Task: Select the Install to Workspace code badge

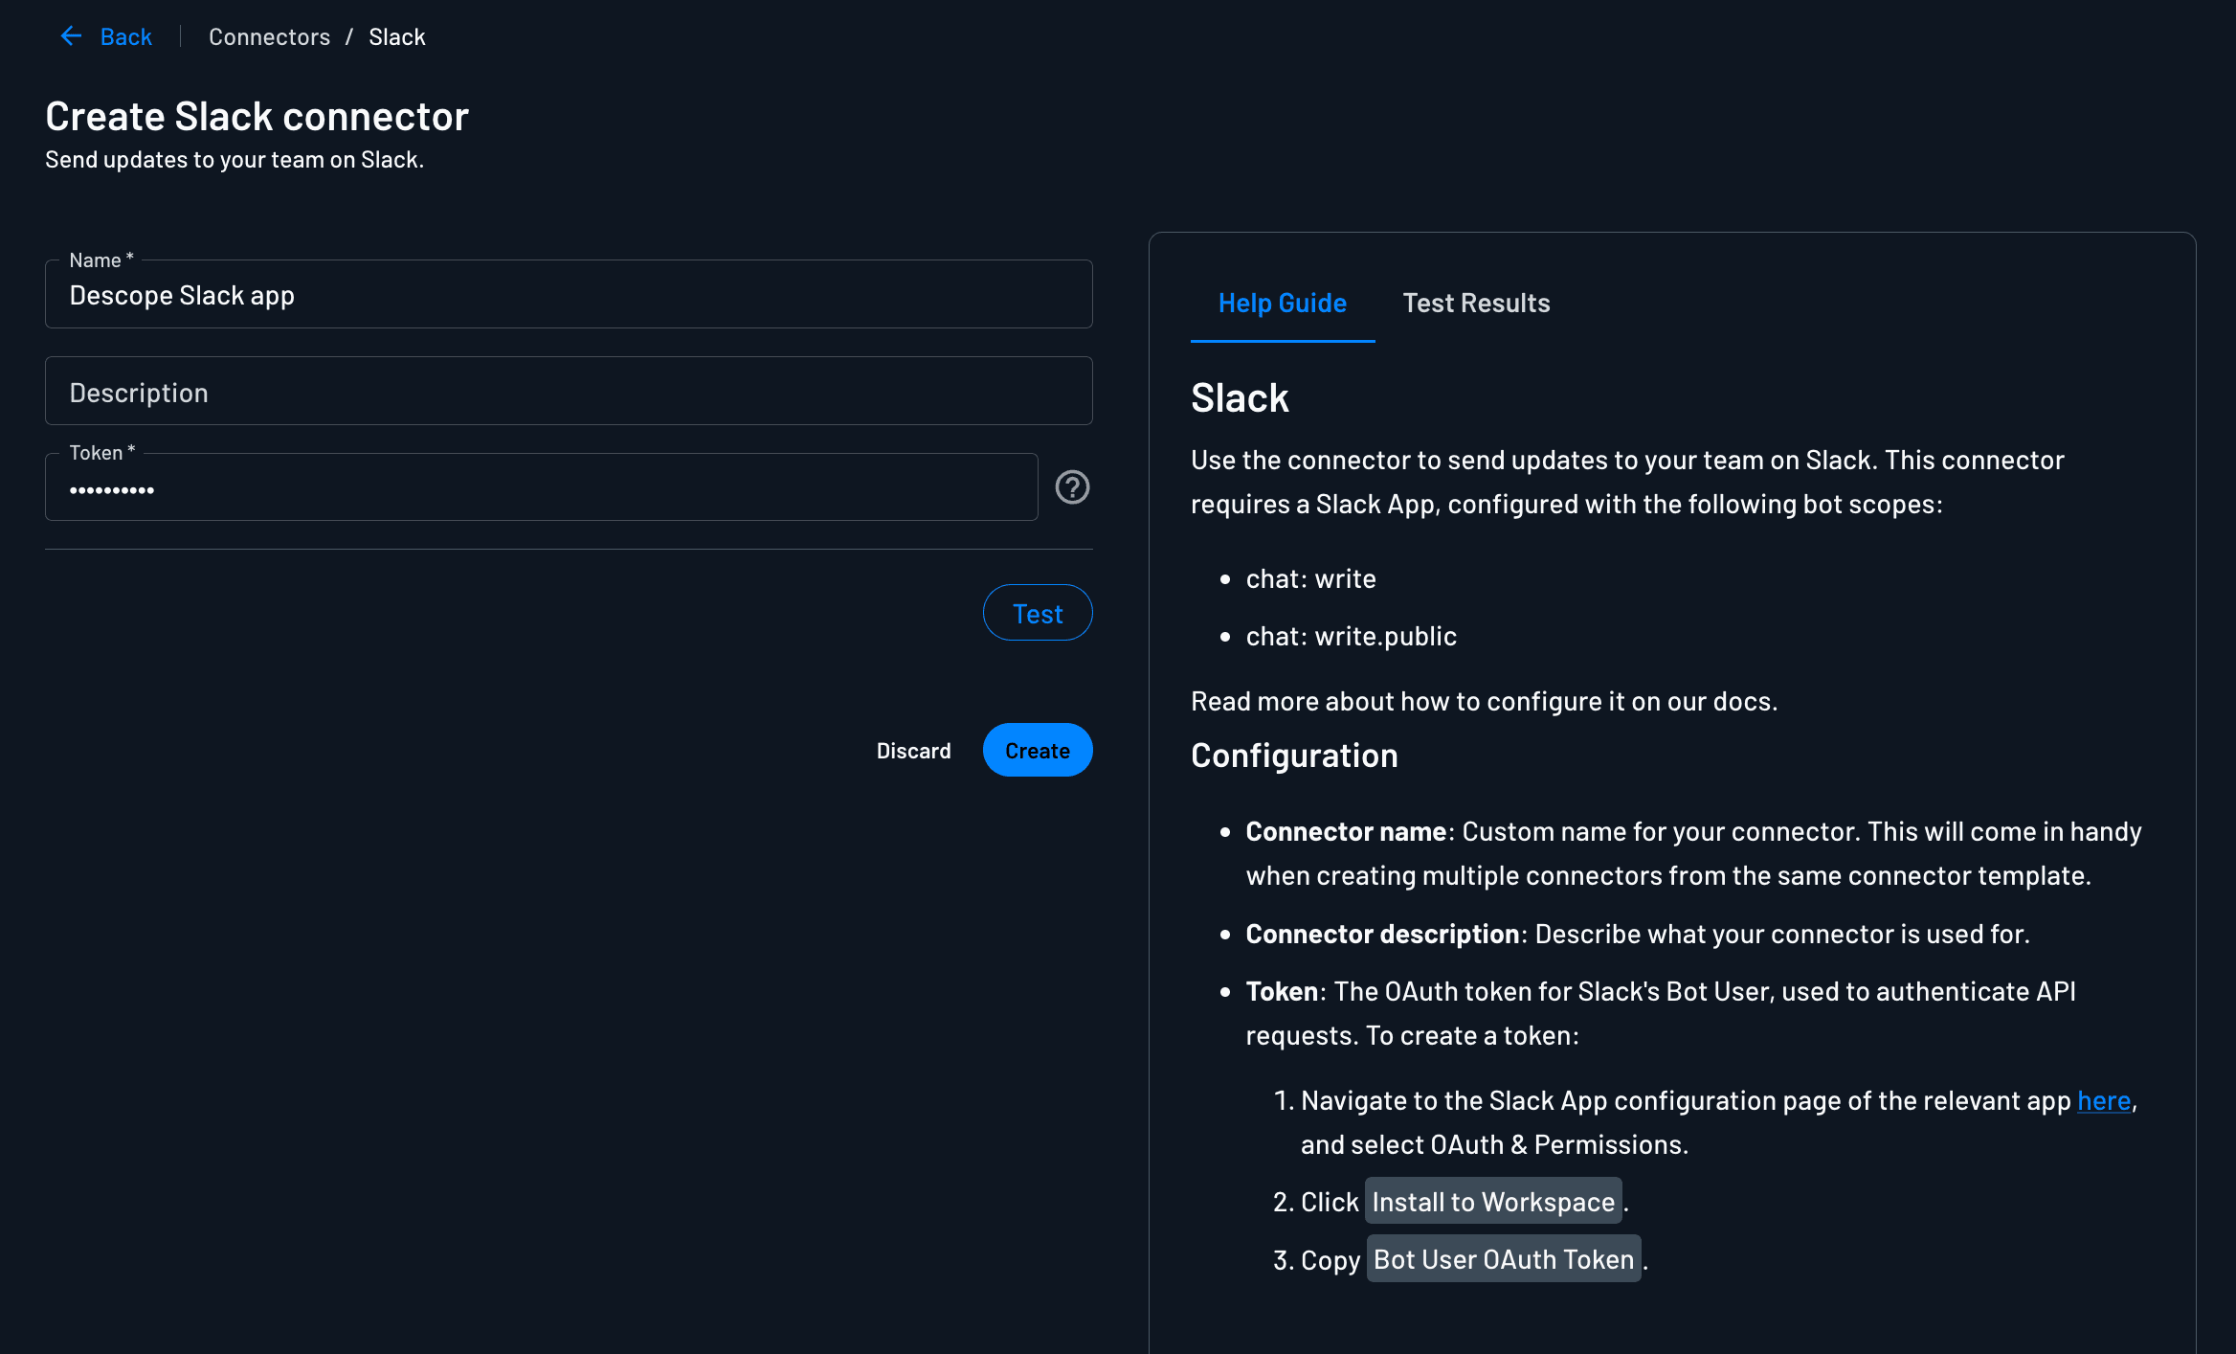Action: pyautogui.click(x=1492, y=1202)
